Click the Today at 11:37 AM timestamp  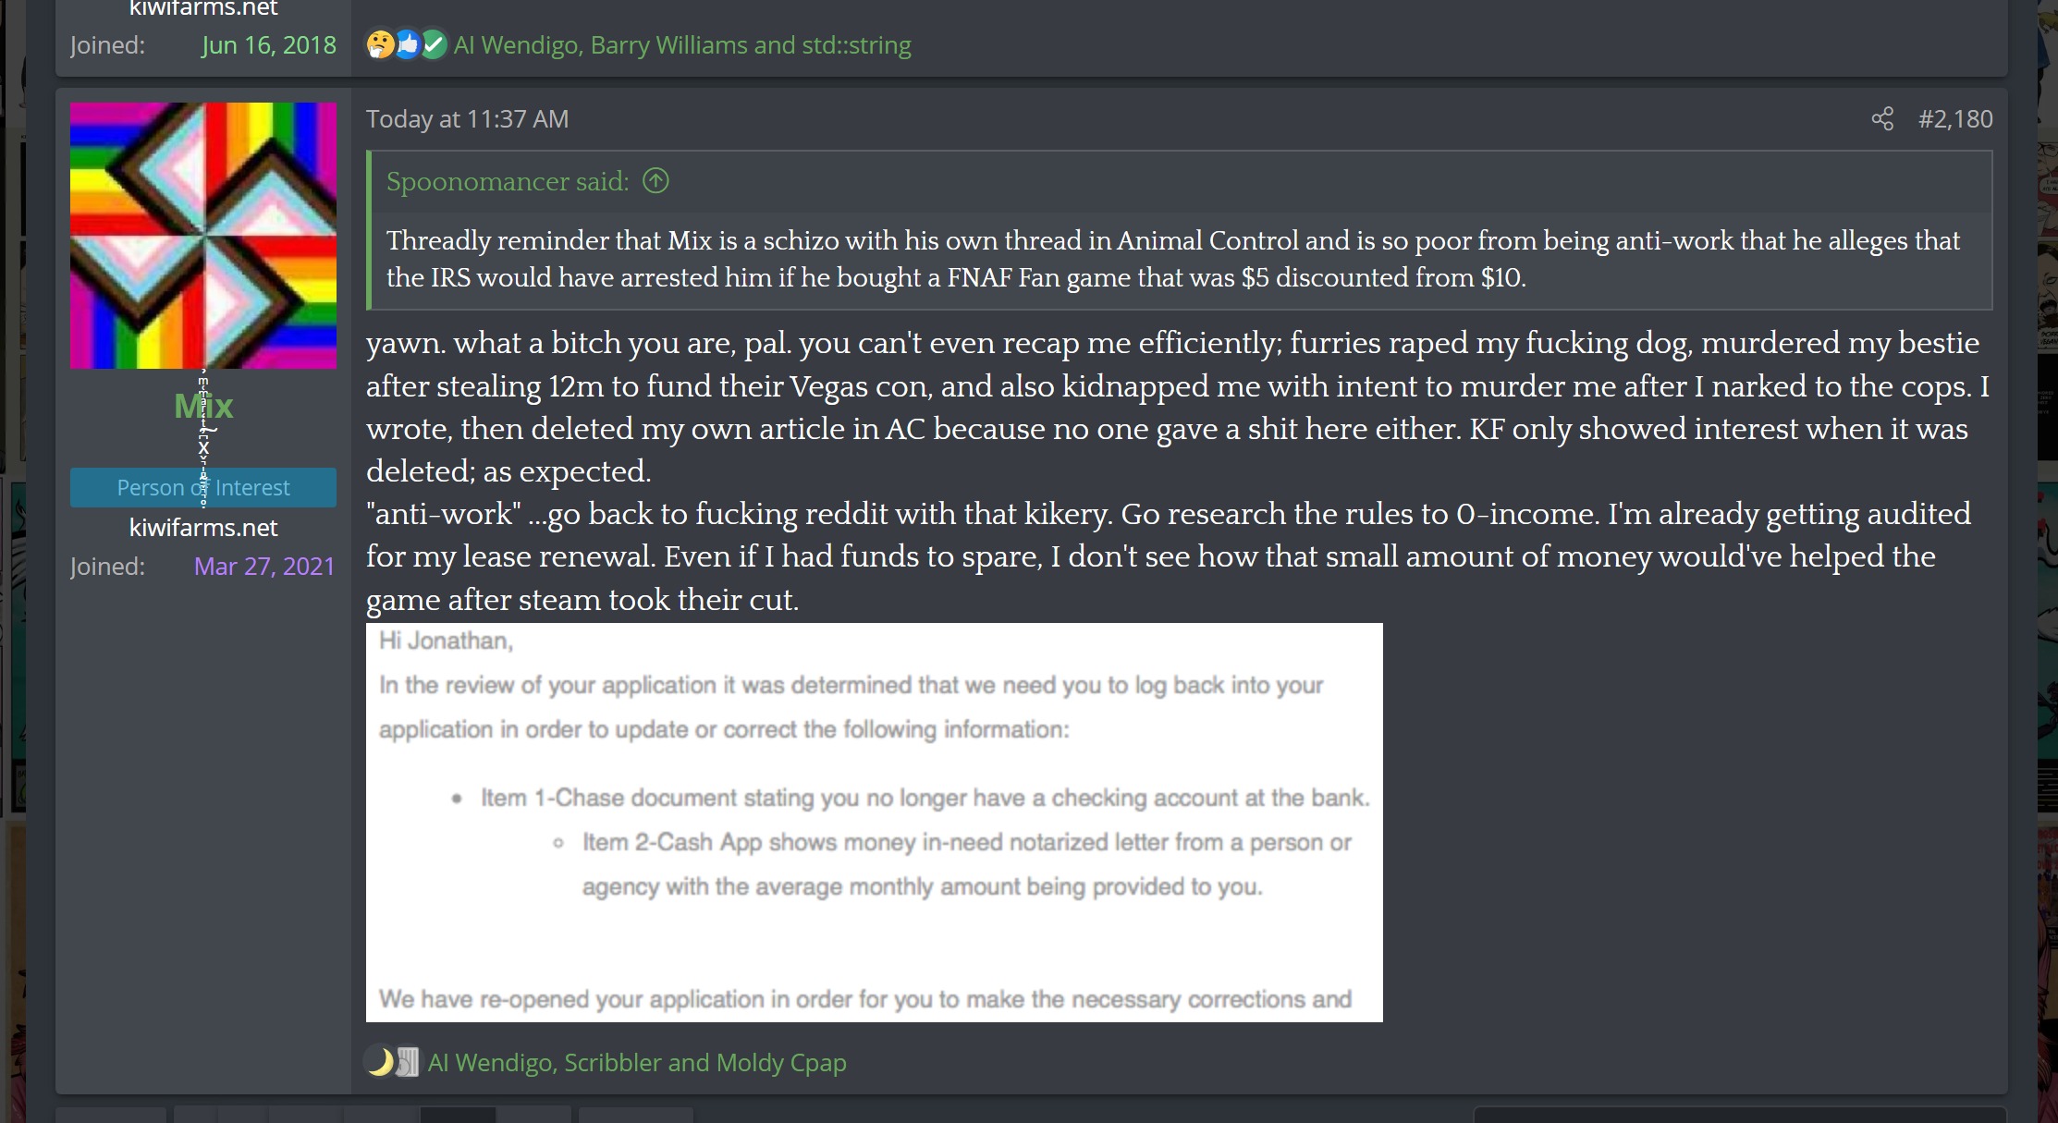click(x=467, y=119)
